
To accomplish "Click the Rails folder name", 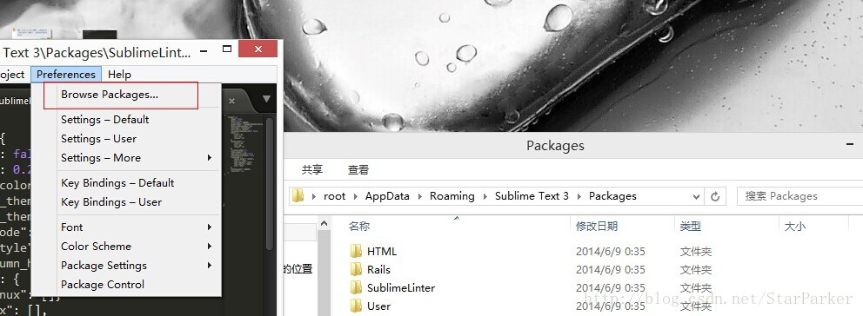I will point(378,270).
